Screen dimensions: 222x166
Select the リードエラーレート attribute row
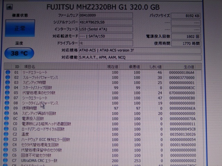[x=103, y=72]
